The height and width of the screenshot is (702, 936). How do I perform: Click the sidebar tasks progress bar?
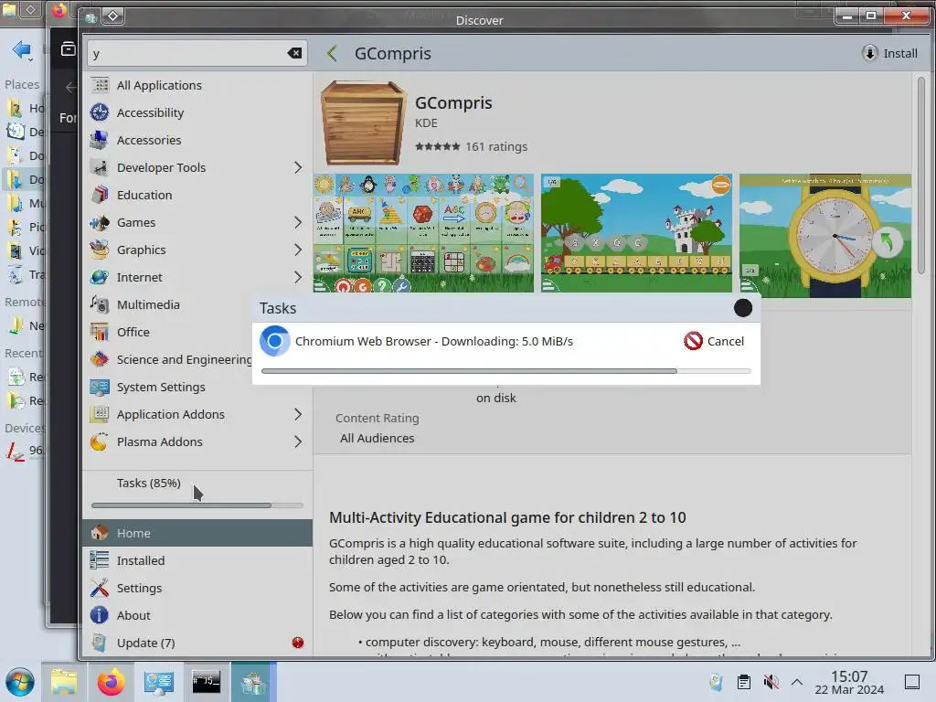197,505
